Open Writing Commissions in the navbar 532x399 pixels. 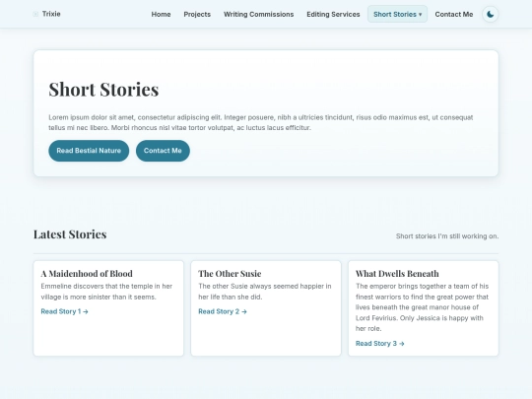(x=258, y=14)
